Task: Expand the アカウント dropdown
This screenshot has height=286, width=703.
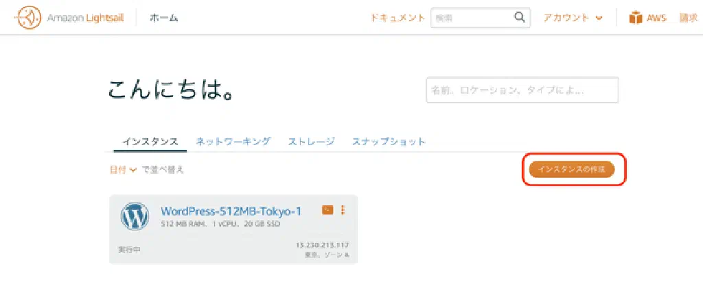Action: pyautogui.click(x=573, y=18)
